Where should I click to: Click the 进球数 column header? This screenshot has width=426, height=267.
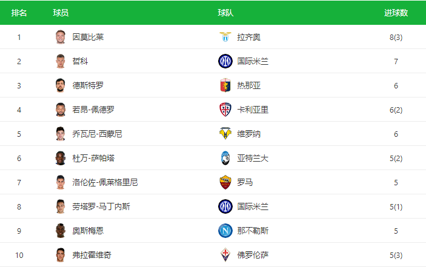pyautogui.click(x=396, y=13)
